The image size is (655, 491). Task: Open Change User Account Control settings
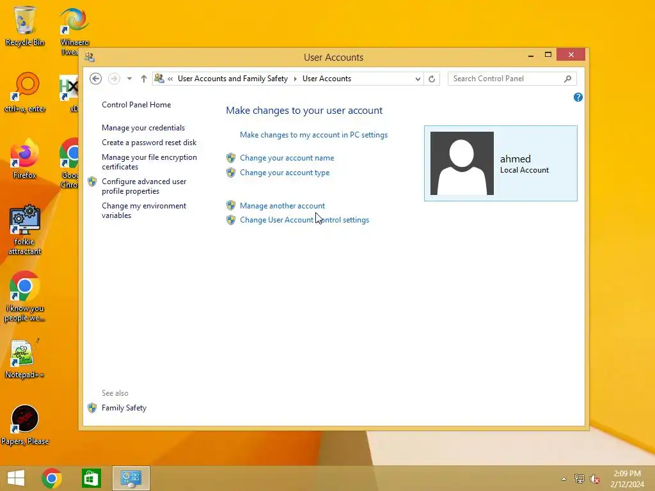click(304, 220)
